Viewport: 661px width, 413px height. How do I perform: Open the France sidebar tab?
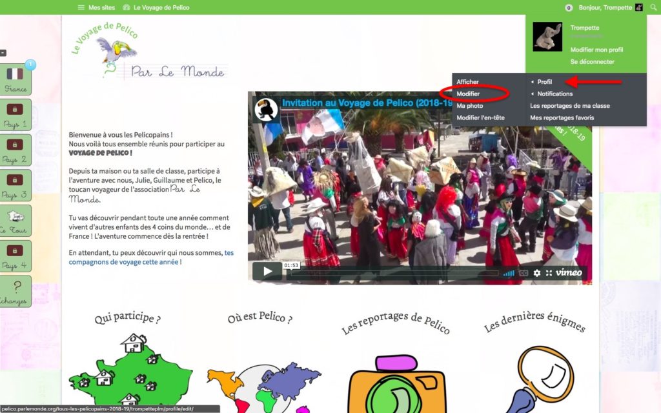click(15, 79)
